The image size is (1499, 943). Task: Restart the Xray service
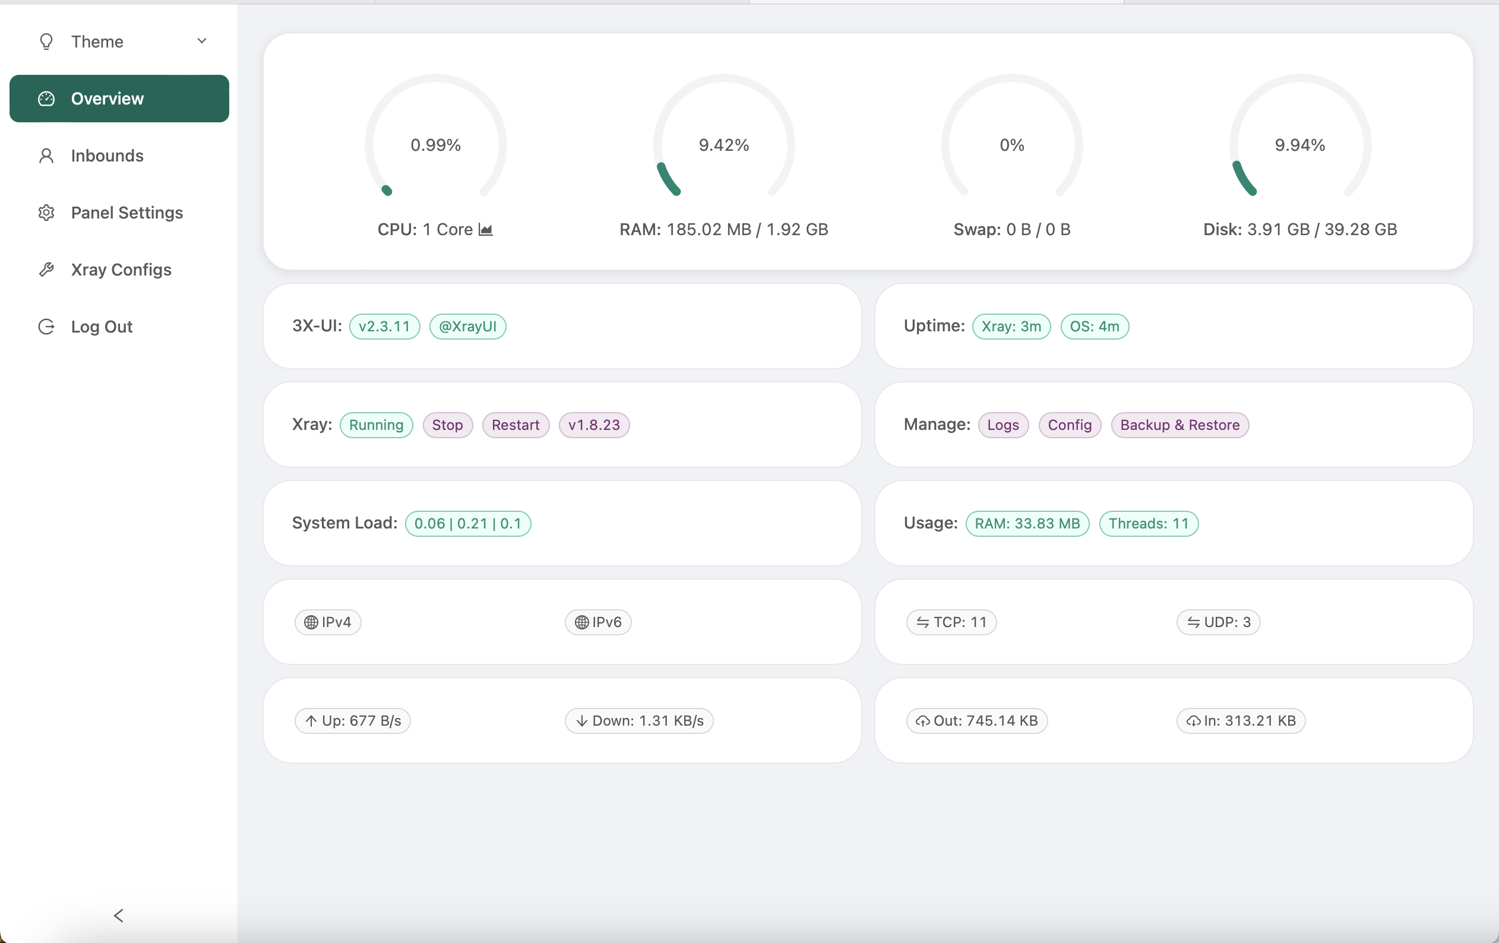click(515, 425)
